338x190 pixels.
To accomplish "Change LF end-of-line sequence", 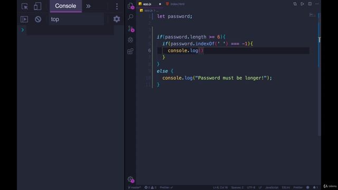I will click(x=260, y=188).
